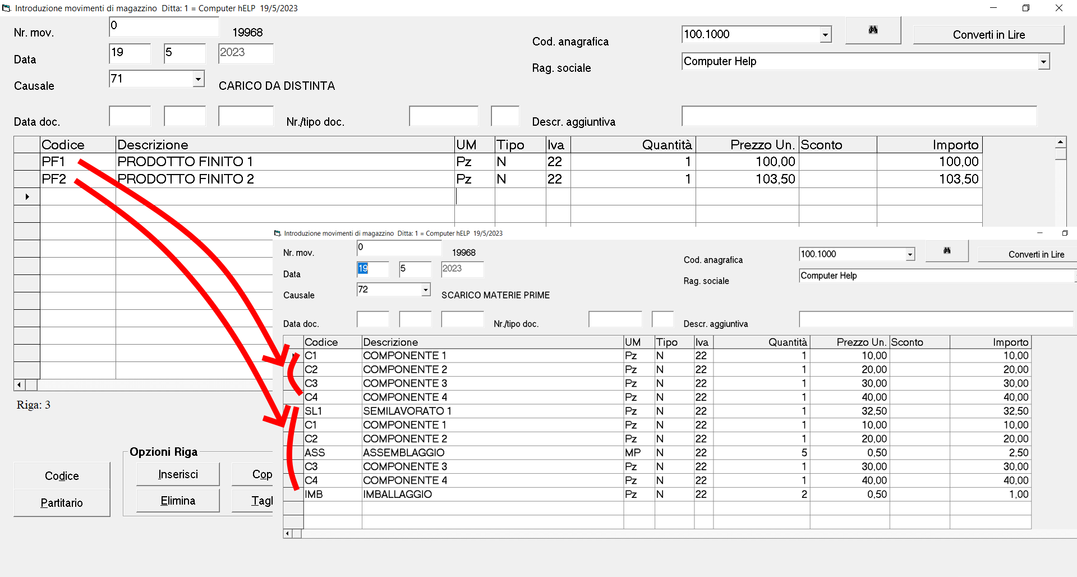Click Converti in Lire button in main window
The width and height of the screenshot is (1077, 577).
point(988,35)
